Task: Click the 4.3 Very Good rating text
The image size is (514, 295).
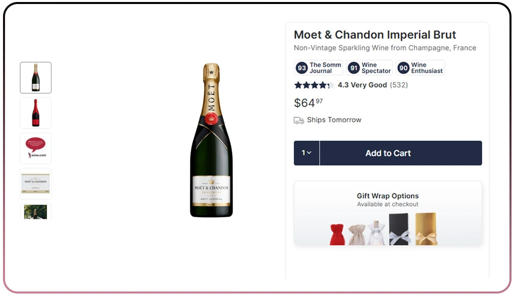Action: point(363,85)
